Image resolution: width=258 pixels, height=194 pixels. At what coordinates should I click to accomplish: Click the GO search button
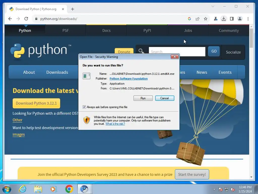pyautogui.click(x=214, y=51)
